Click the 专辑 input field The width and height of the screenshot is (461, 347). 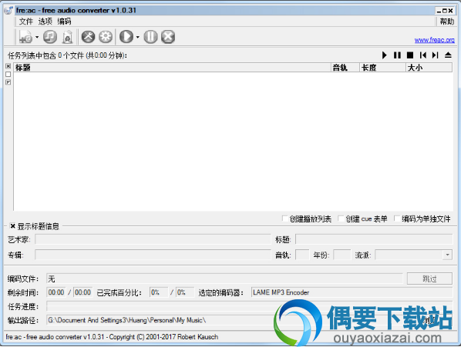click(x=153, y=255)
